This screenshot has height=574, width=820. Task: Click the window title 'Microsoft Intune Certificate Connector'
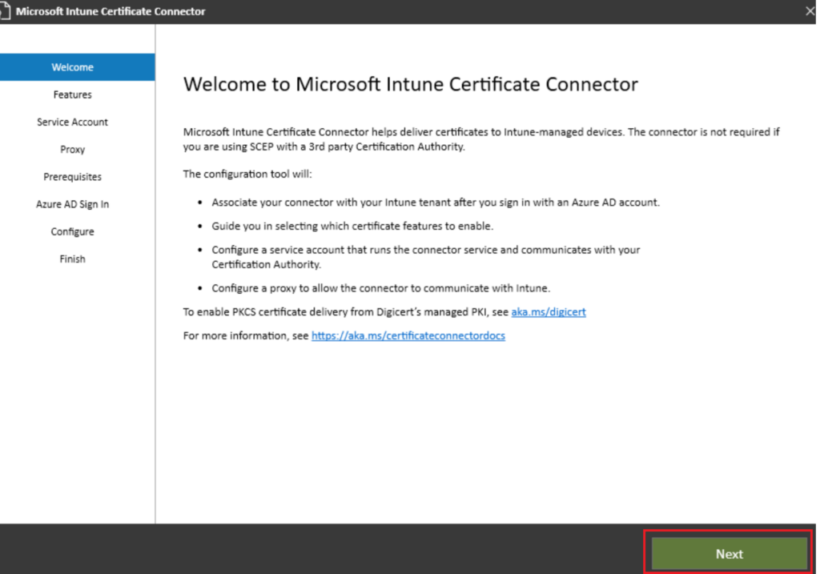coord(111,11)
